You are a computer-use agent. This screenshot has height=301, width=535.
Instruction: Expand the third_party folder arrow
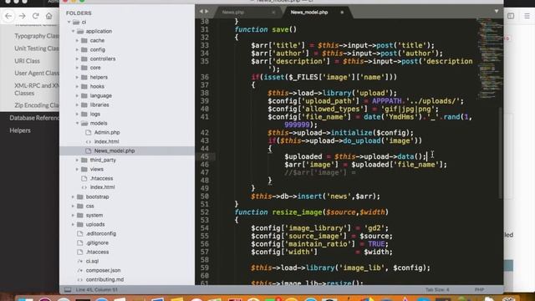tap(77, 160)
